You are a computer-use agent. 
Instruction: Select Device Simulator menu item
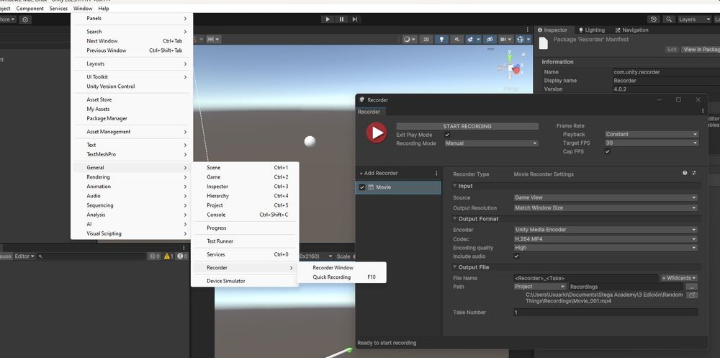[x=245, y=281]
